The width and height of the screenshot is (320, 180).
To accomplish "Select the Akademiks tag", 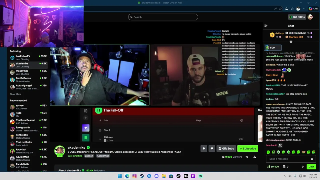I will (x=103, y=156).
